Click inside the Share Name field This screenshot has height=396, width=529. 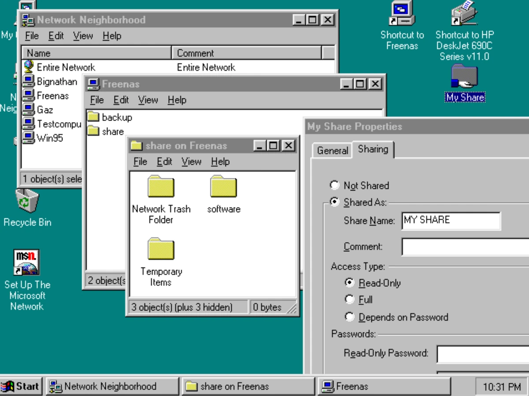(x=451, y=221)
